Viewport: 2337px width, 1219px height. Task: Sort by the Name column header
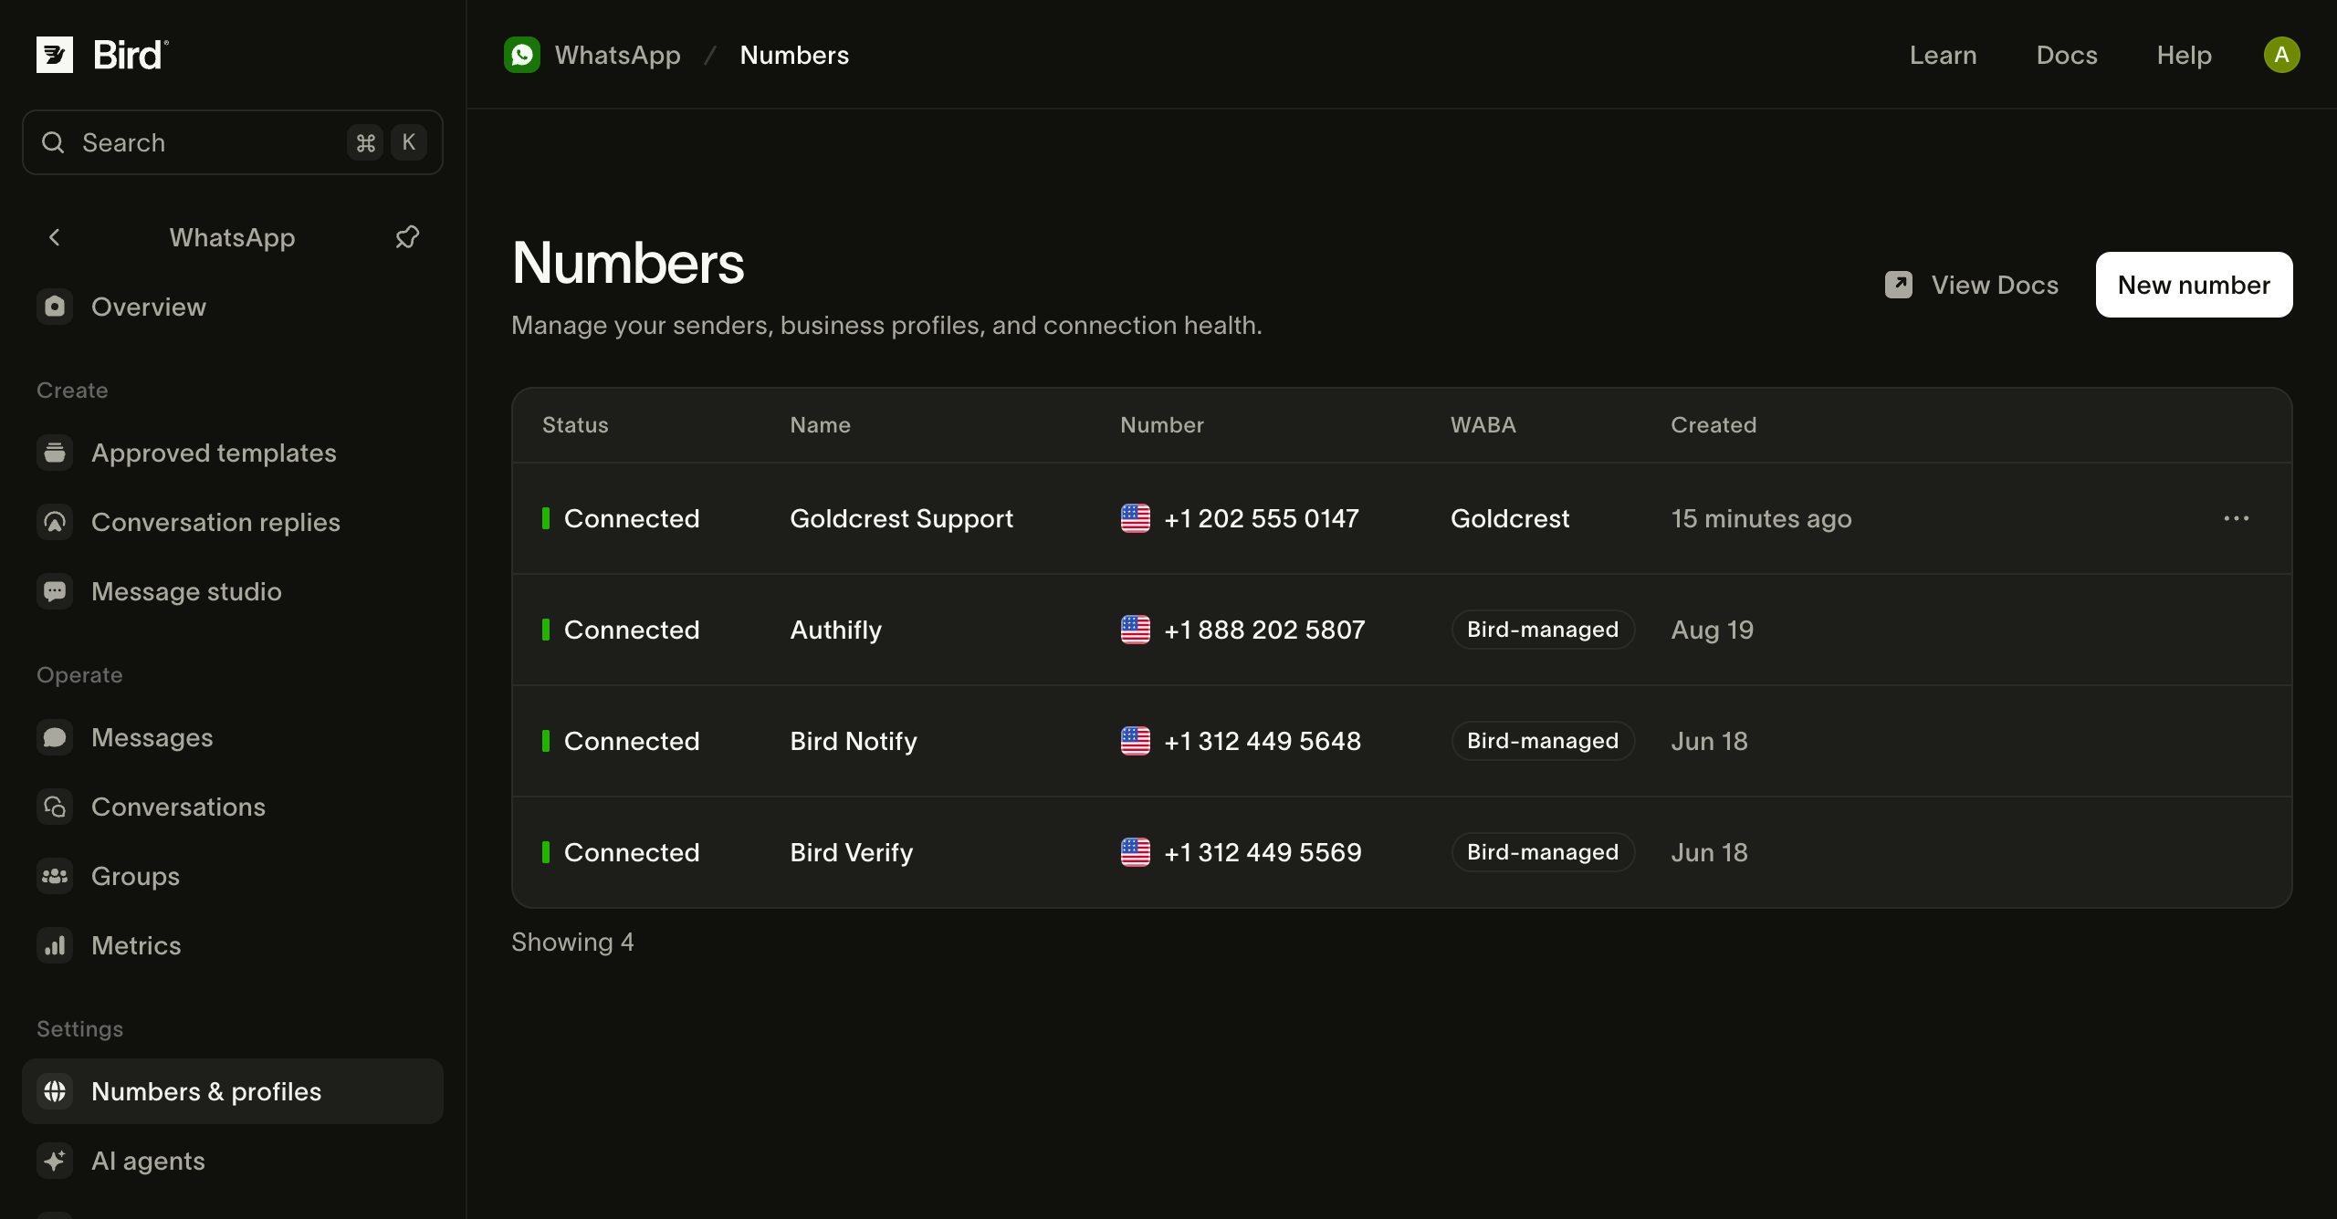pyautogui.click(x=820, y=425)
